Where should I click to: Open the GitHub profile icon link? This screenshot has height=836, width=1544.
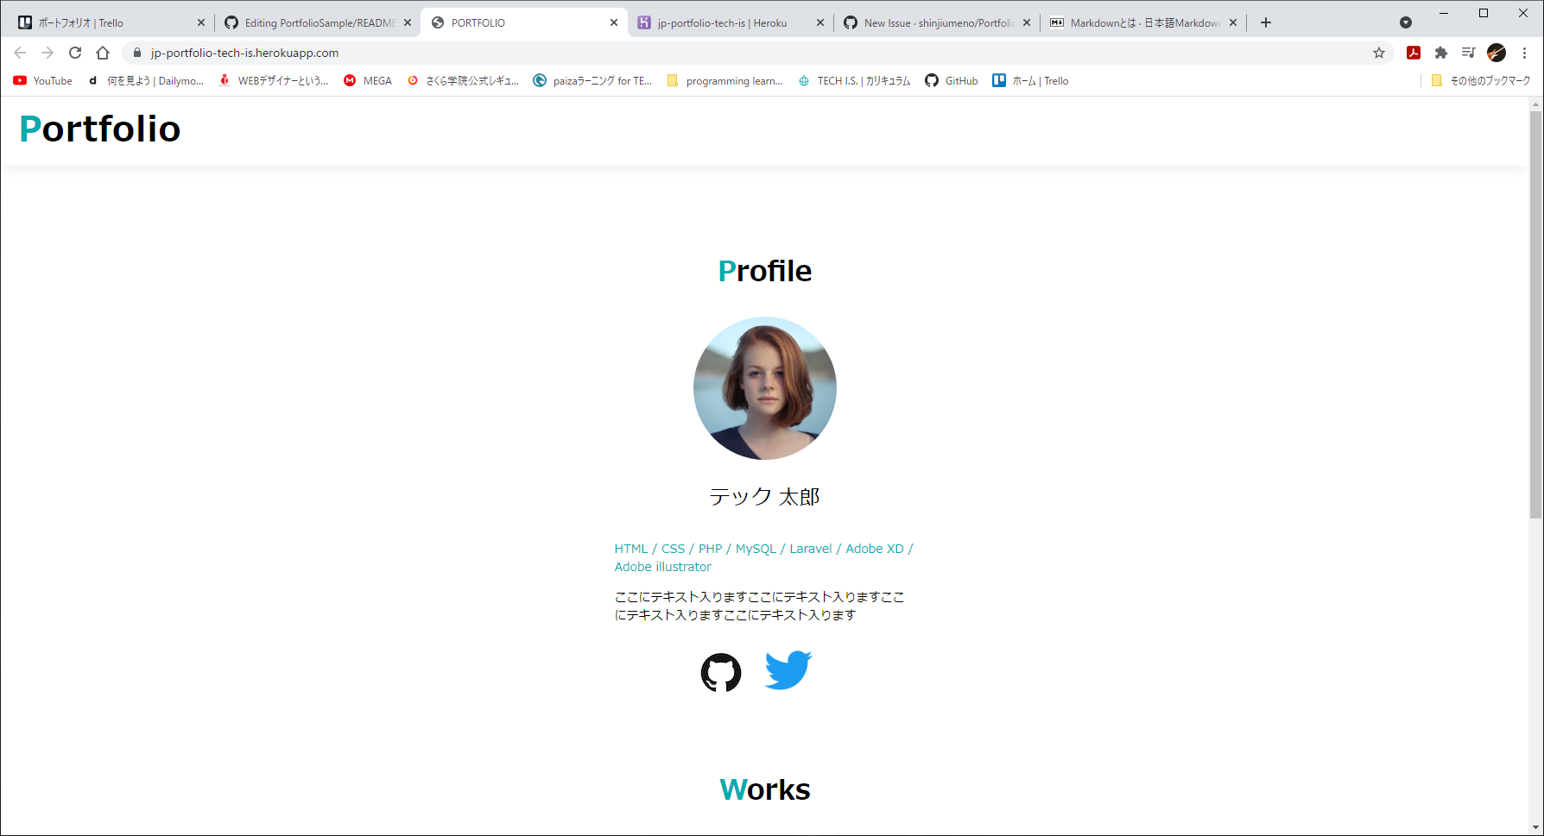tap(721, 673)
